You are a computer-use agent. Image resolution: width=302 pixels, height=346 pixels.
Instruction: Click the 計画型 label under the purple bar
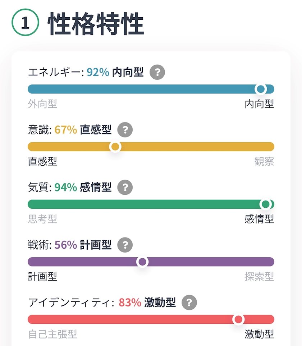(x=42, y=277)
